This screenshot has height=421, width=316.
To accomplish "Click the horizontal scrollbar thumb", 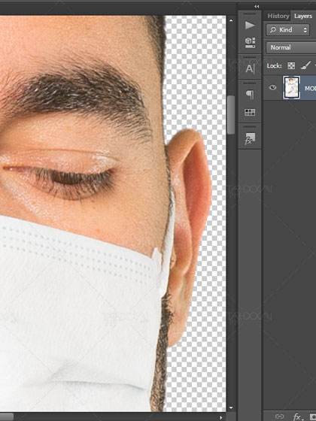I will [7, 417].
